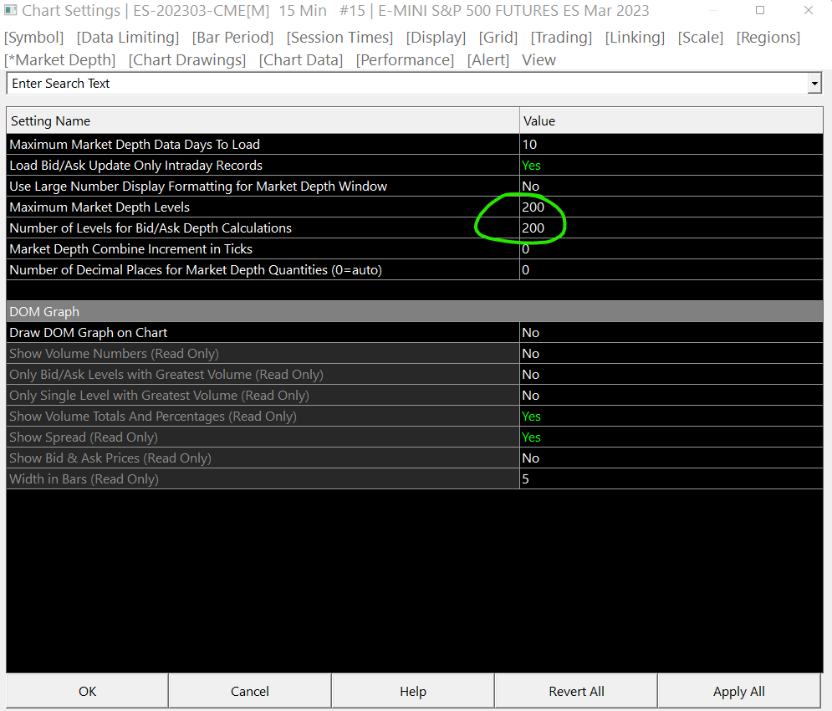Open the [Chart Drawings] tab

point(187,60)
